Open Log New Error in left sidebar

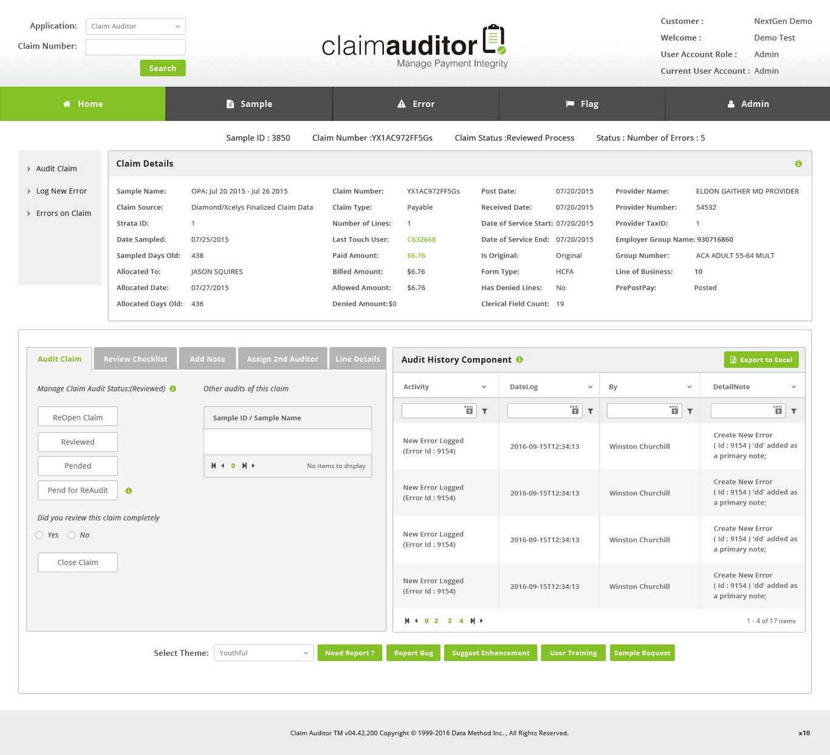pos(61,191)
